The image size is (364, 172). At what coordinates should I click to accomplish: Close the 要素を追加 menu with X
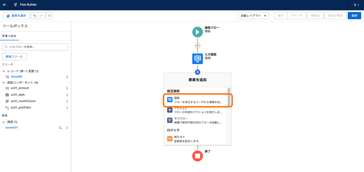pyautogui.click(x=197, y=72)
